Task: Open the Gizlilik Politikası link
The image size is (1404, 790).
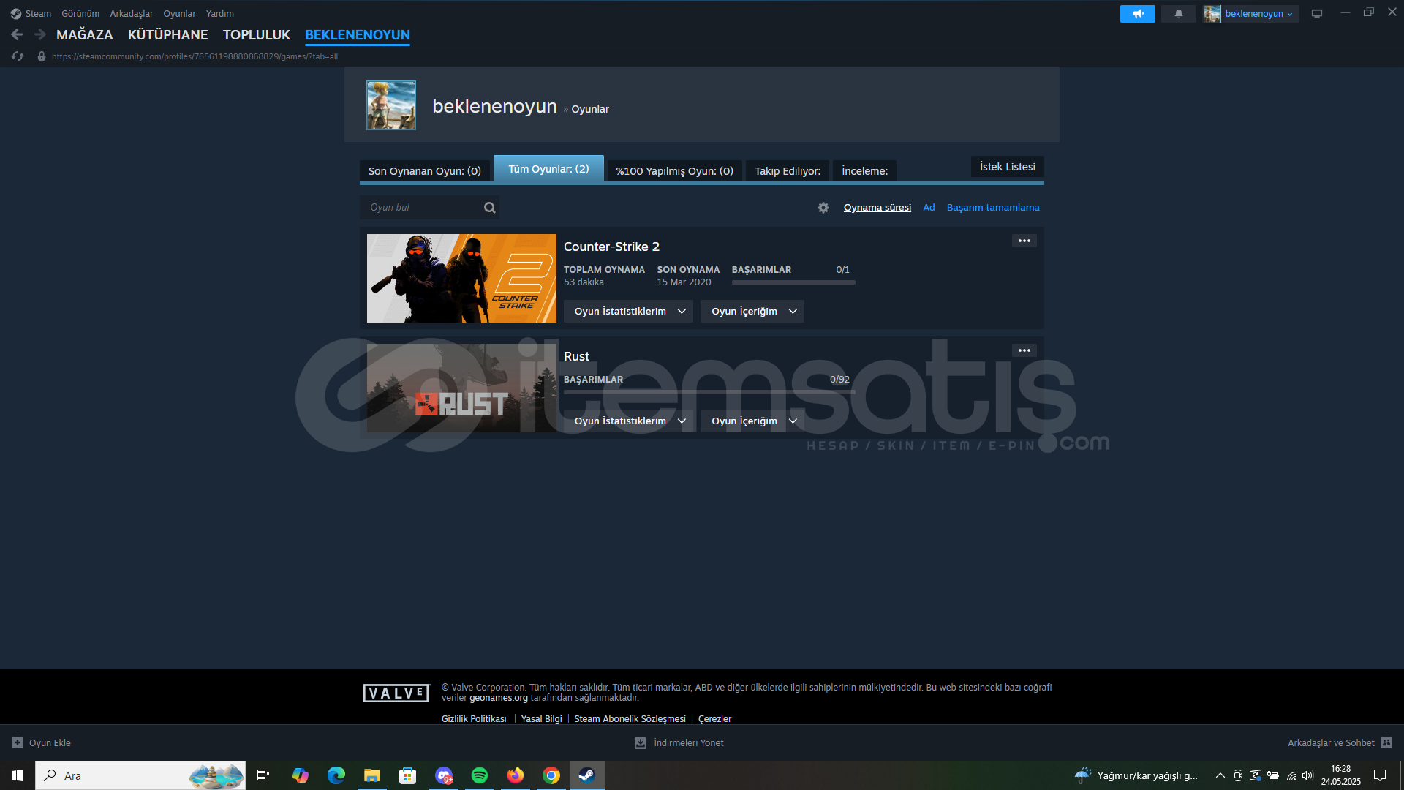Action: 474,719
